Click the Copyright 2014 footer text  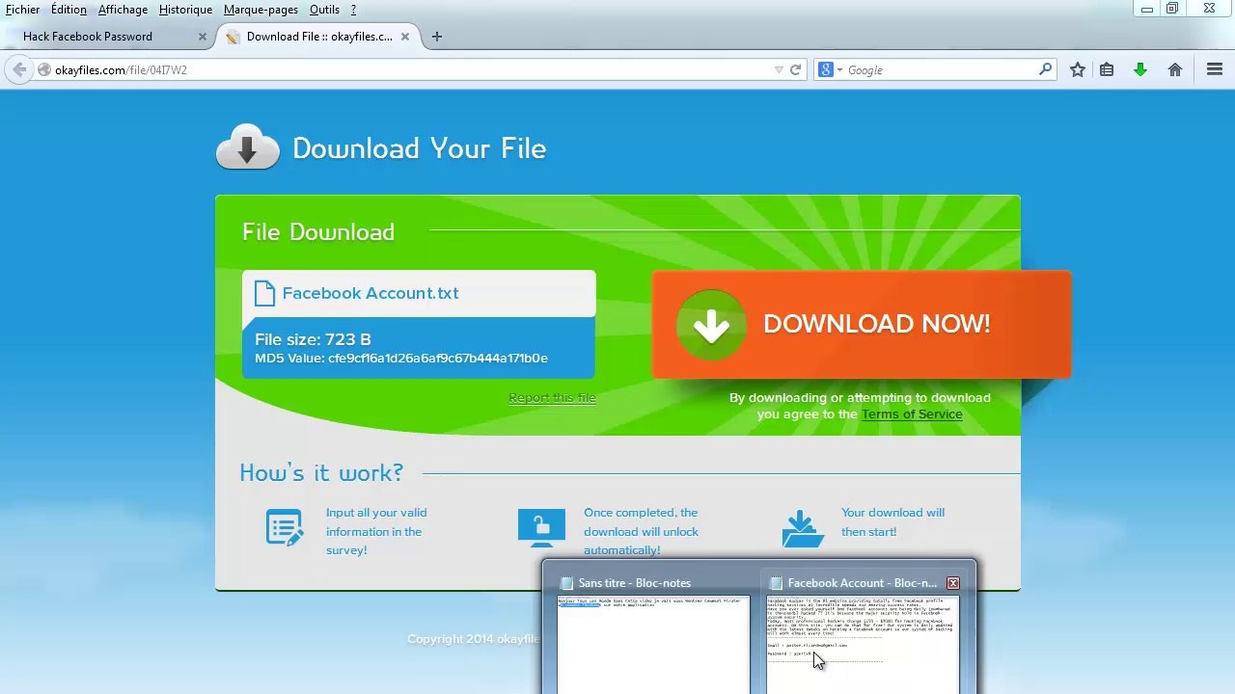click(x=473, y=639)
